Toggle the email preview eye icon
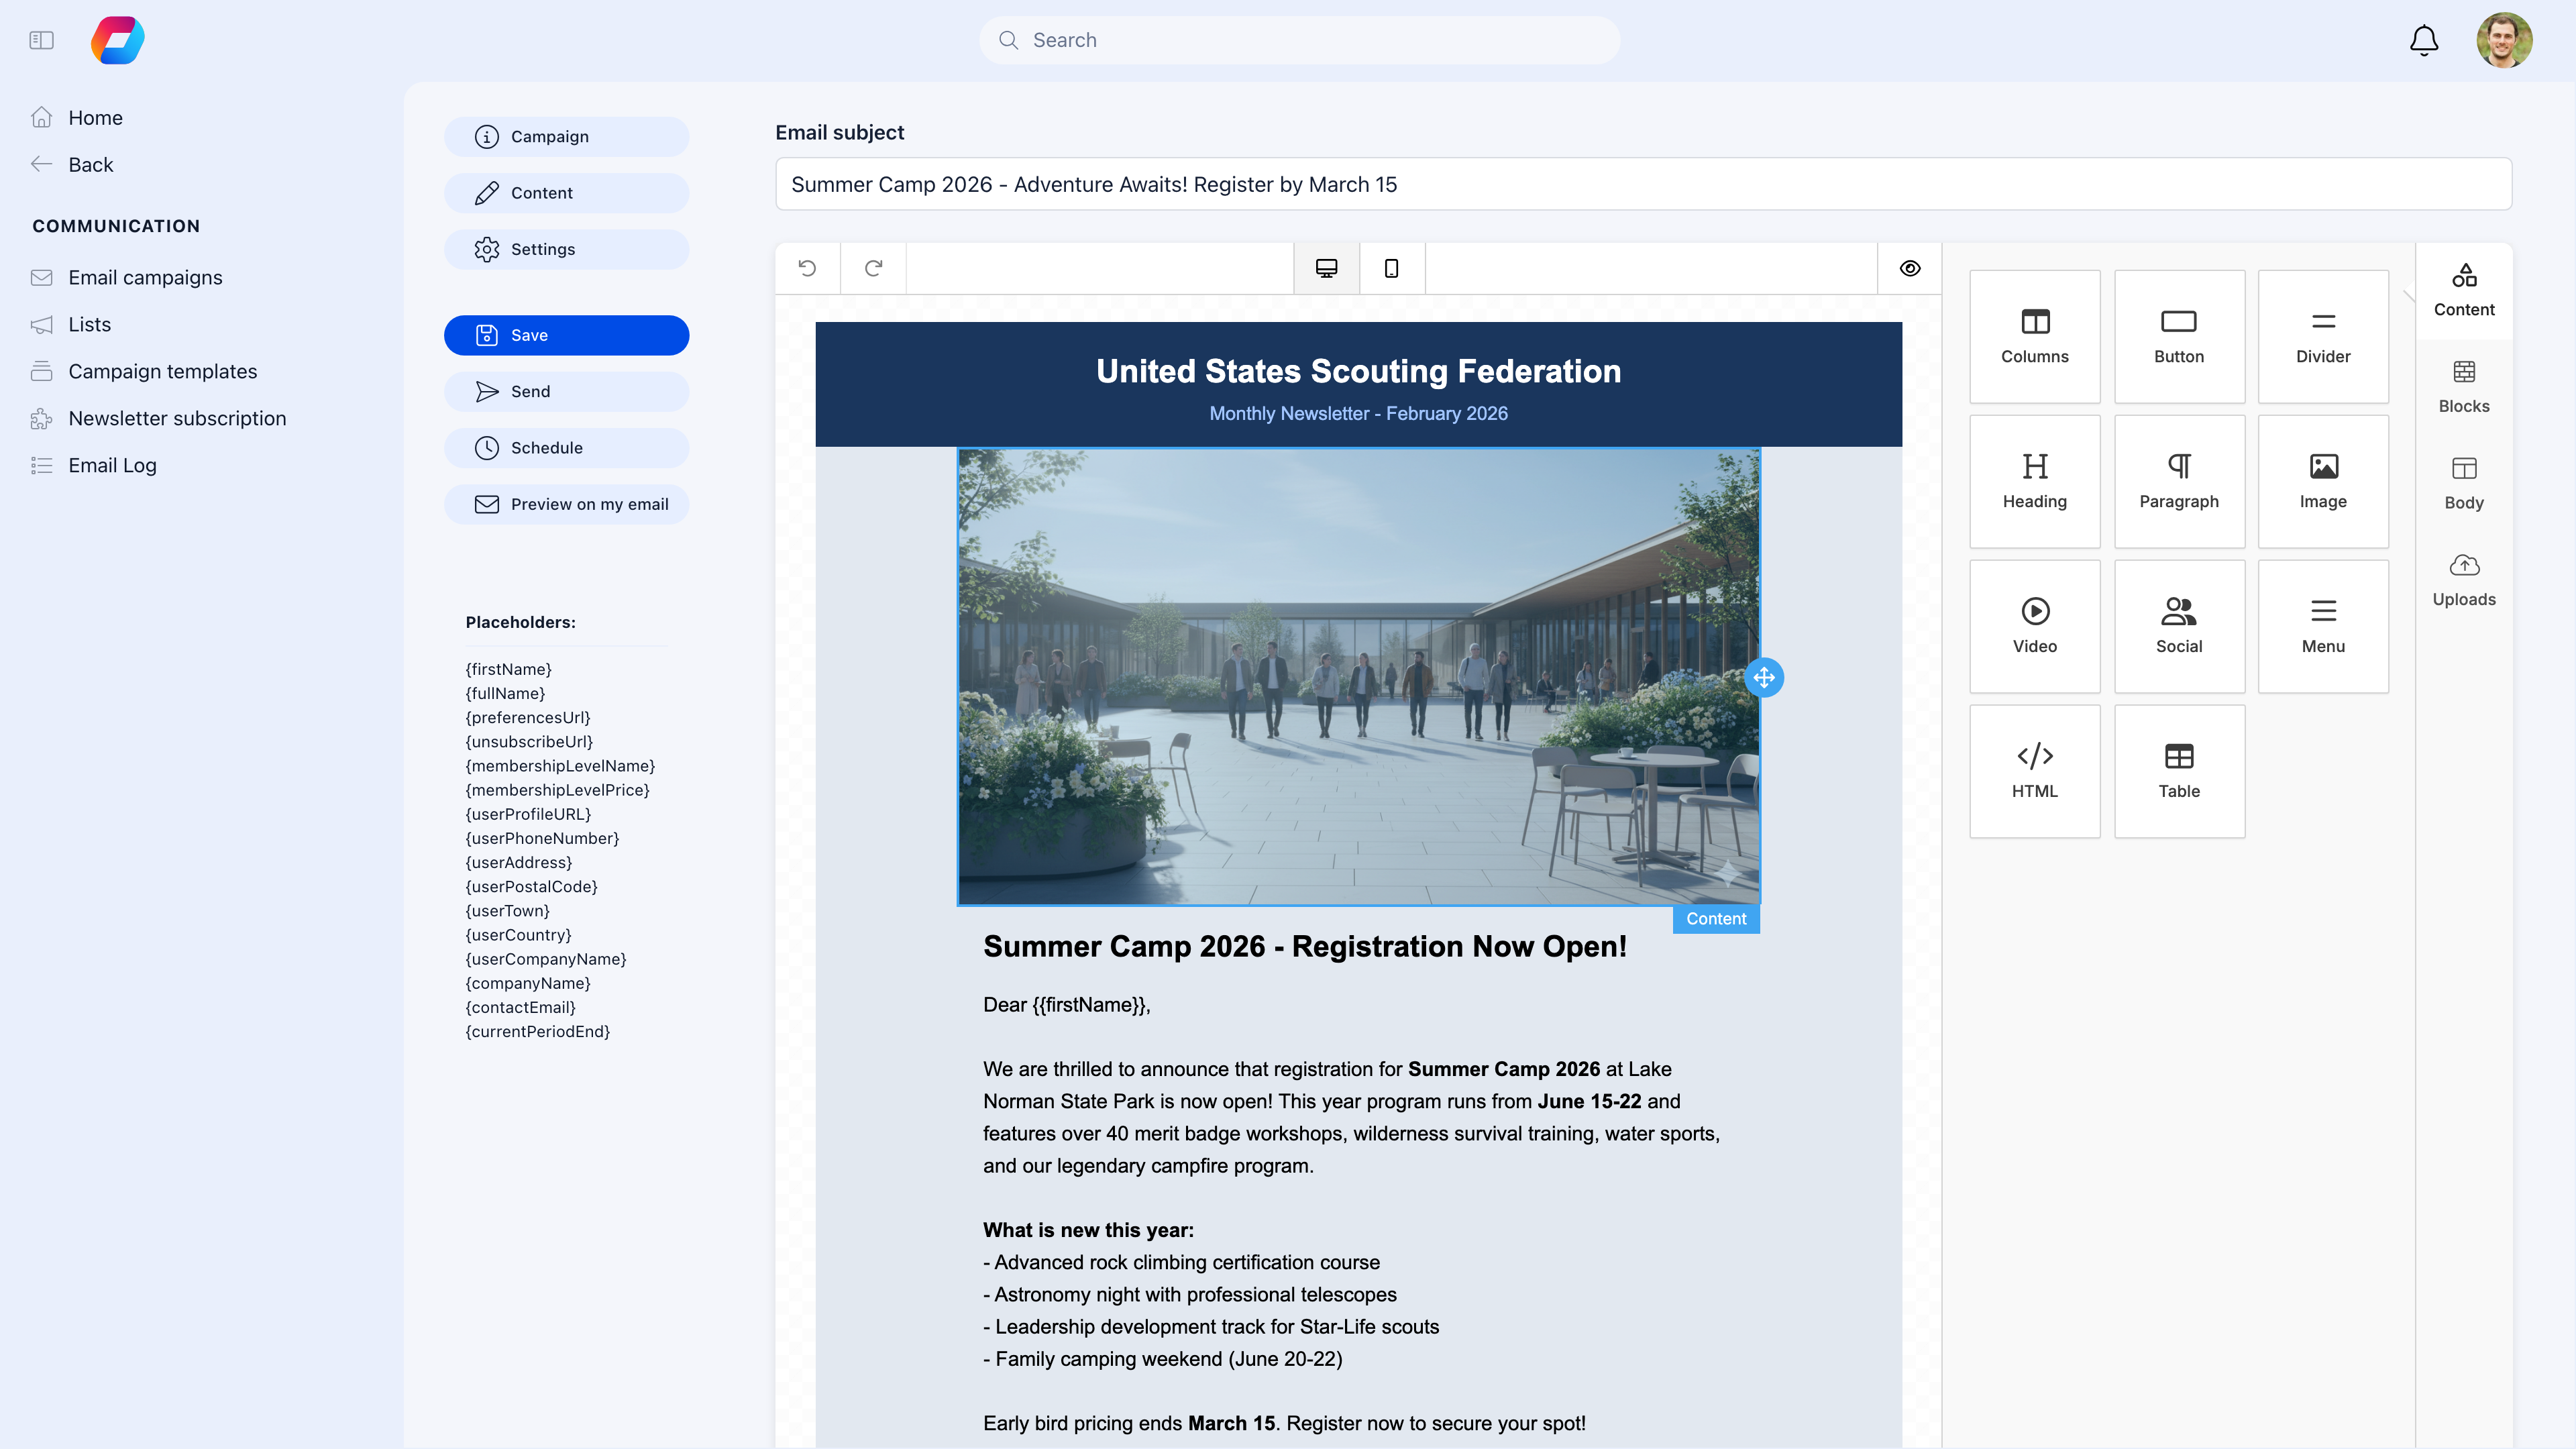The height and width of the screenshot is (1449, 2576). click(1909, 268)
